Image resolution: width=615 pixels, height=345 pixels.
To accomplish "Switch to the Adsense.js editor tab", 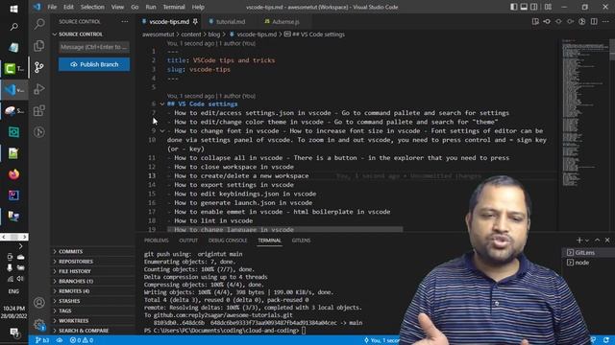I will (283, 22).
